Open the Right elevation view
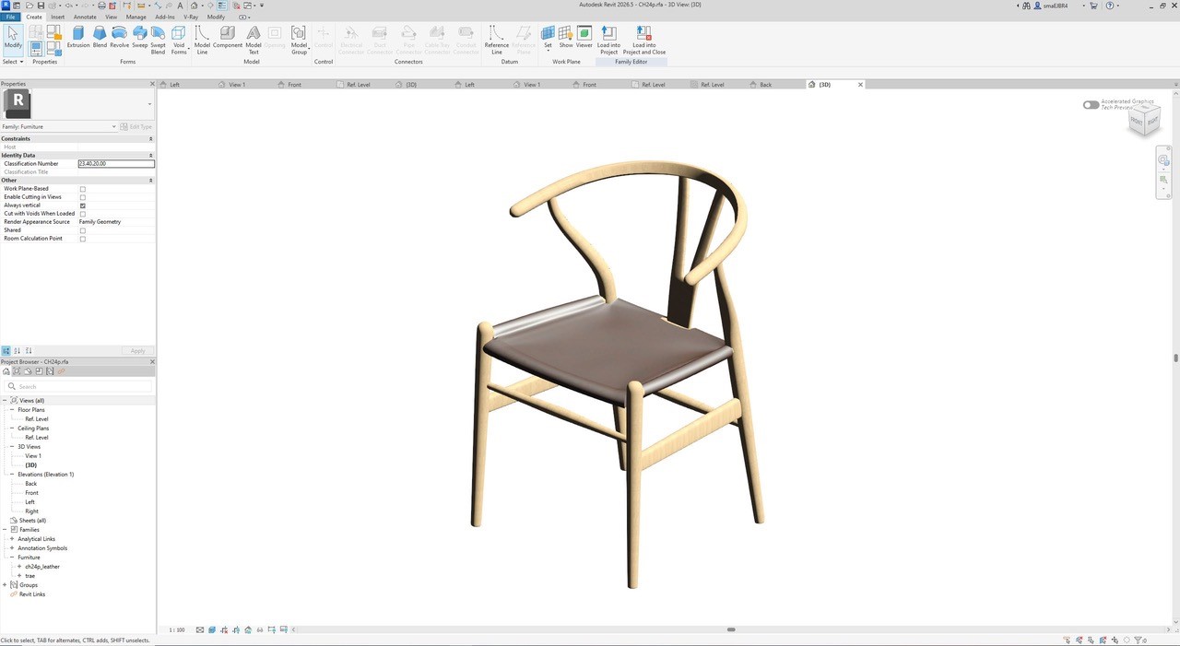The image size is (1180, 646). [x=32, y=511]
